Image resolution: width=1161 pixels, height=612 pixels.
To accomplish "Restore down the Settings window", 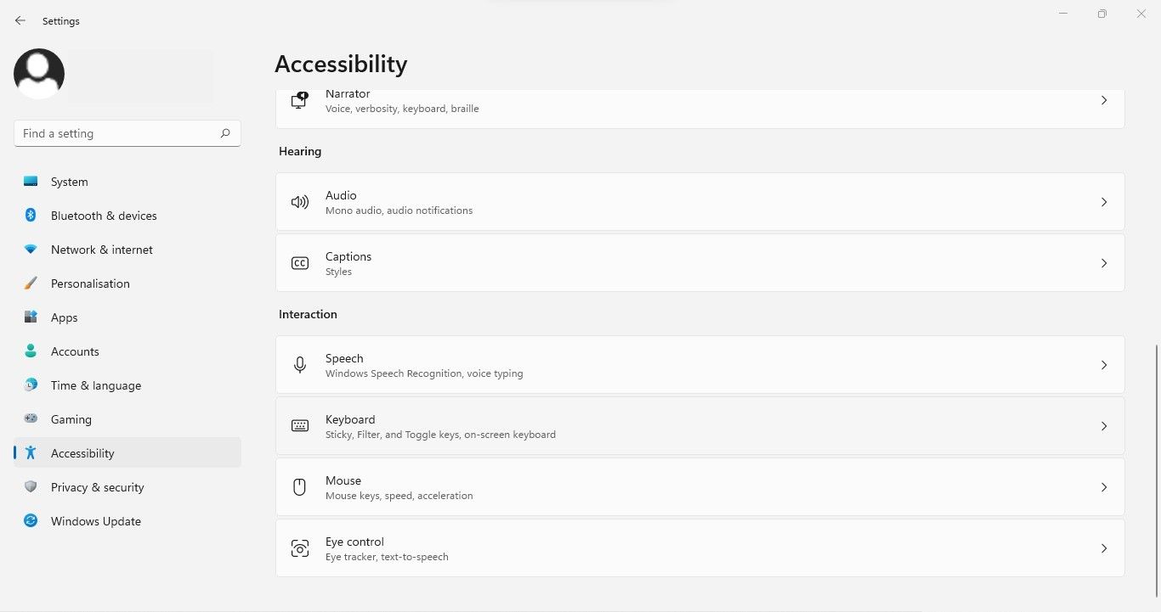I will [x=1102, y=14].
